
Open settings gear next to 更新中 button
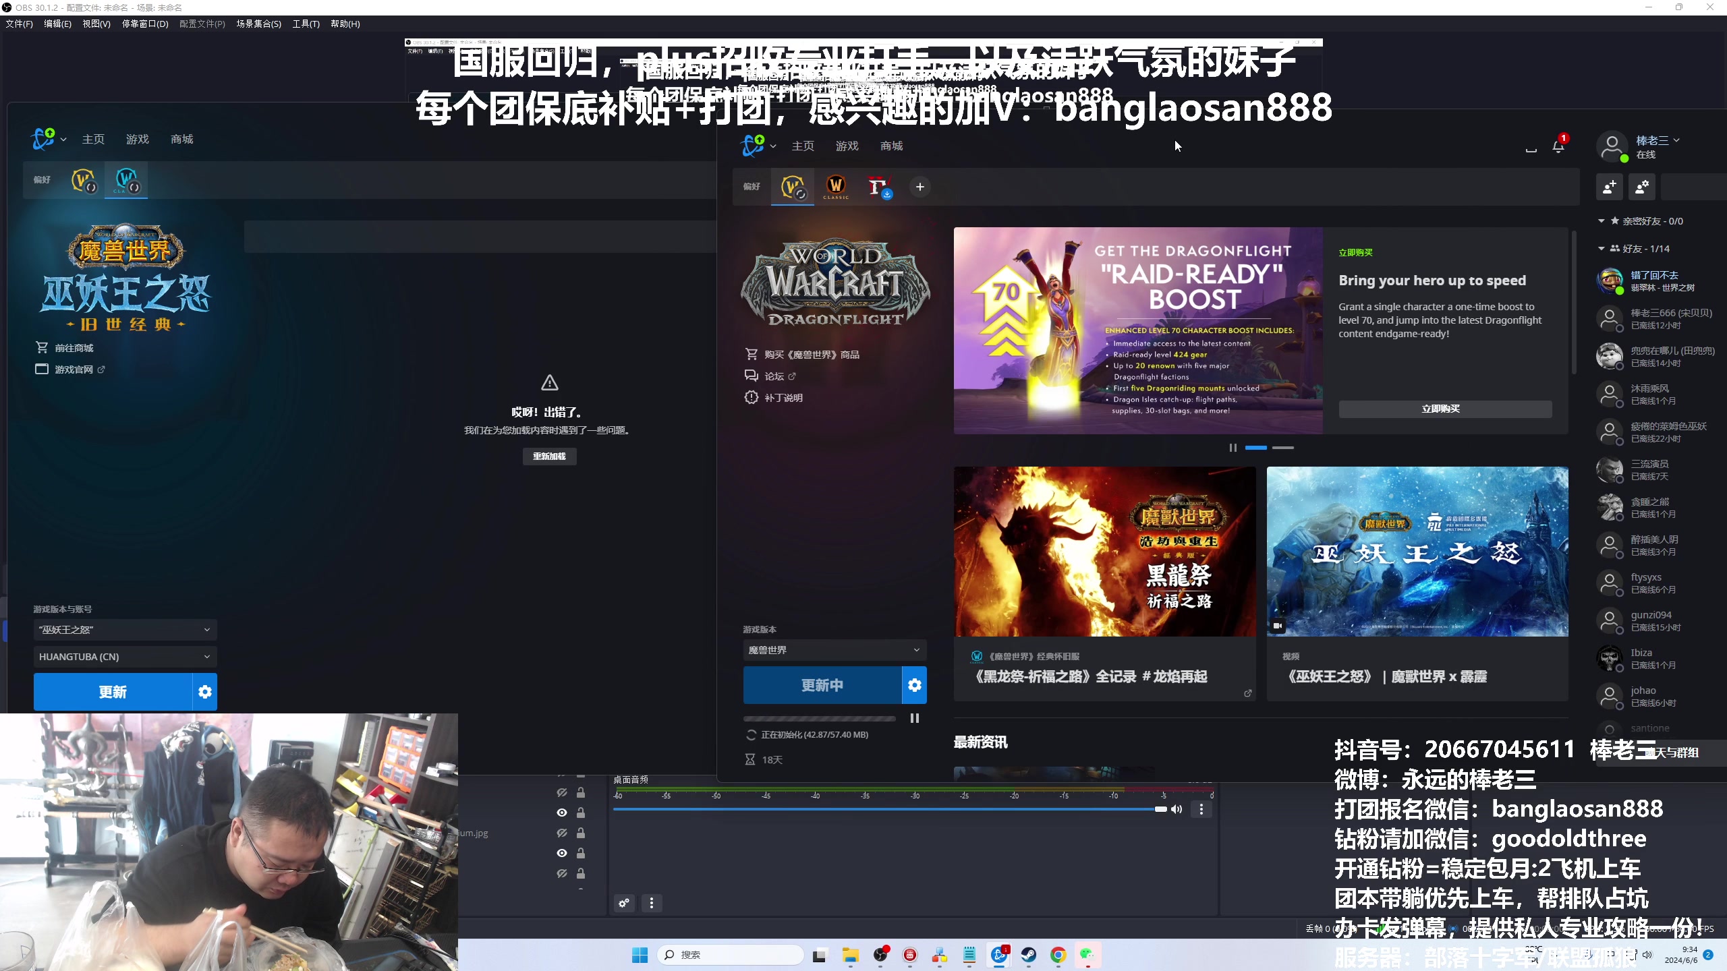914,685
